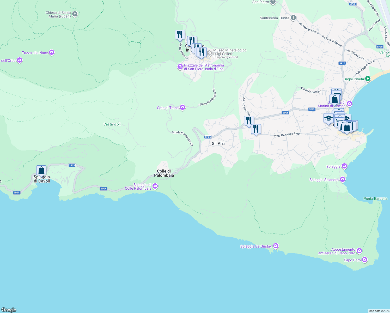Select the graduation cap school pin near Marina di Campo
The height and width of the screenshot is (313, 390).
click(x=328, y=118)
